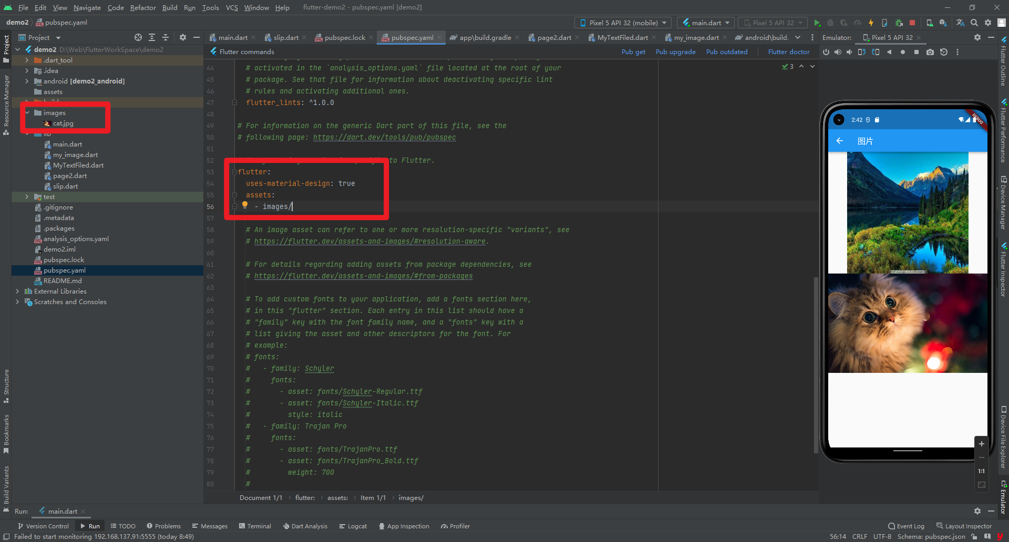Open the Pixel 5 API 32 (mobile) device dropdown
This screenshot has height=542, width=1009.
[623, 23]
